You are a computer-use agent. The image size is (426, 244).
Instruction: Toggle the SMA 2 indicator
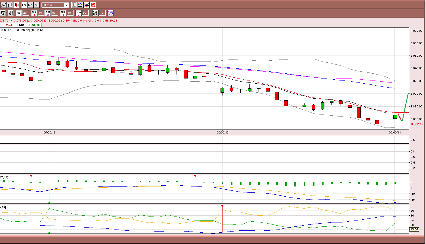[78, 13]
